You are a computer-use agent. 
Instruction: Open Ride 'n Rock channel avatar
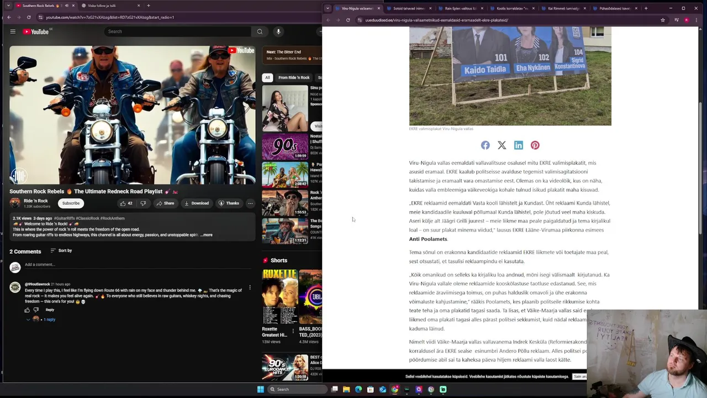(15, 203)
